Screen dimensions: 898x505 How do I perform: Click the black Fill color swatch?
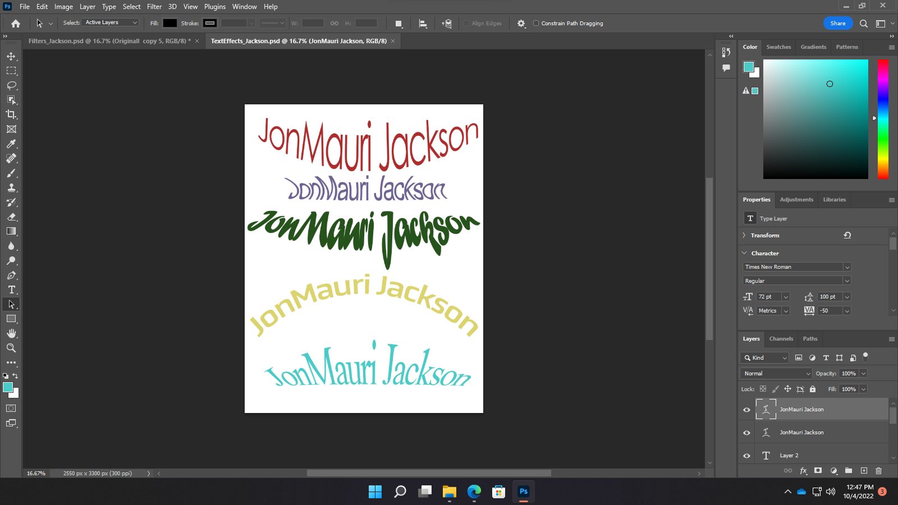pyautogui.click(x=170, y=23)
